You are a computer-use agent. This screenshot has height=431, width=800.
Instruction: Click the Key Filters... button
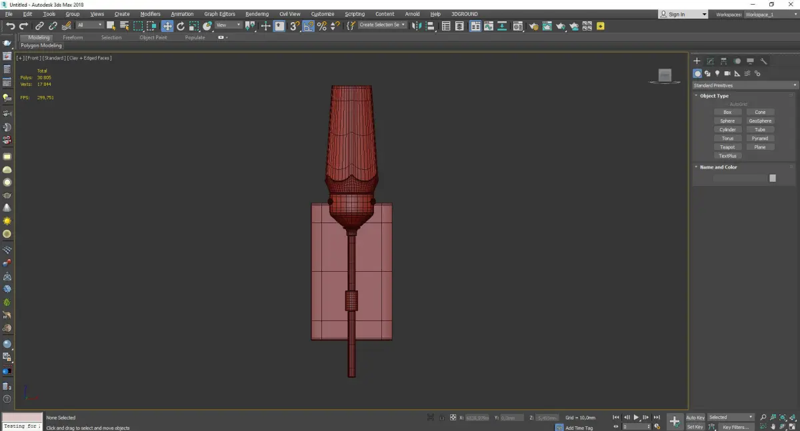[735, 427]
